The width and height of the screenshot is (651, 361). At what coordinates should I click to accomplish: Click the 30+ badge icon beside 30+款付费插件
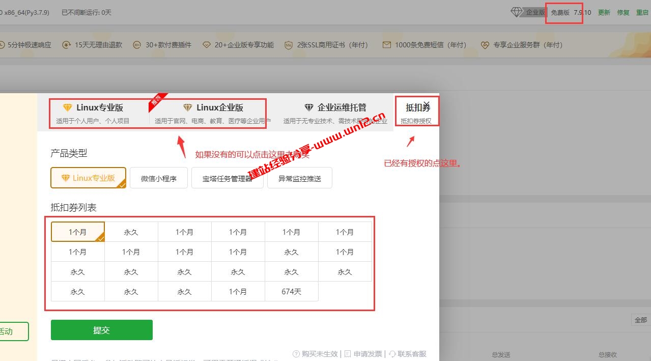[x=136, y=45]
